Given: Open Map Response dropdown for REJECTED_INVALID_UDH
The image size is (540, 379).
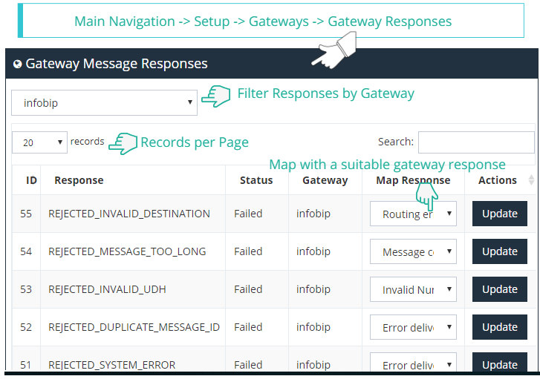Looking at the screenshot, I should 413,290.
